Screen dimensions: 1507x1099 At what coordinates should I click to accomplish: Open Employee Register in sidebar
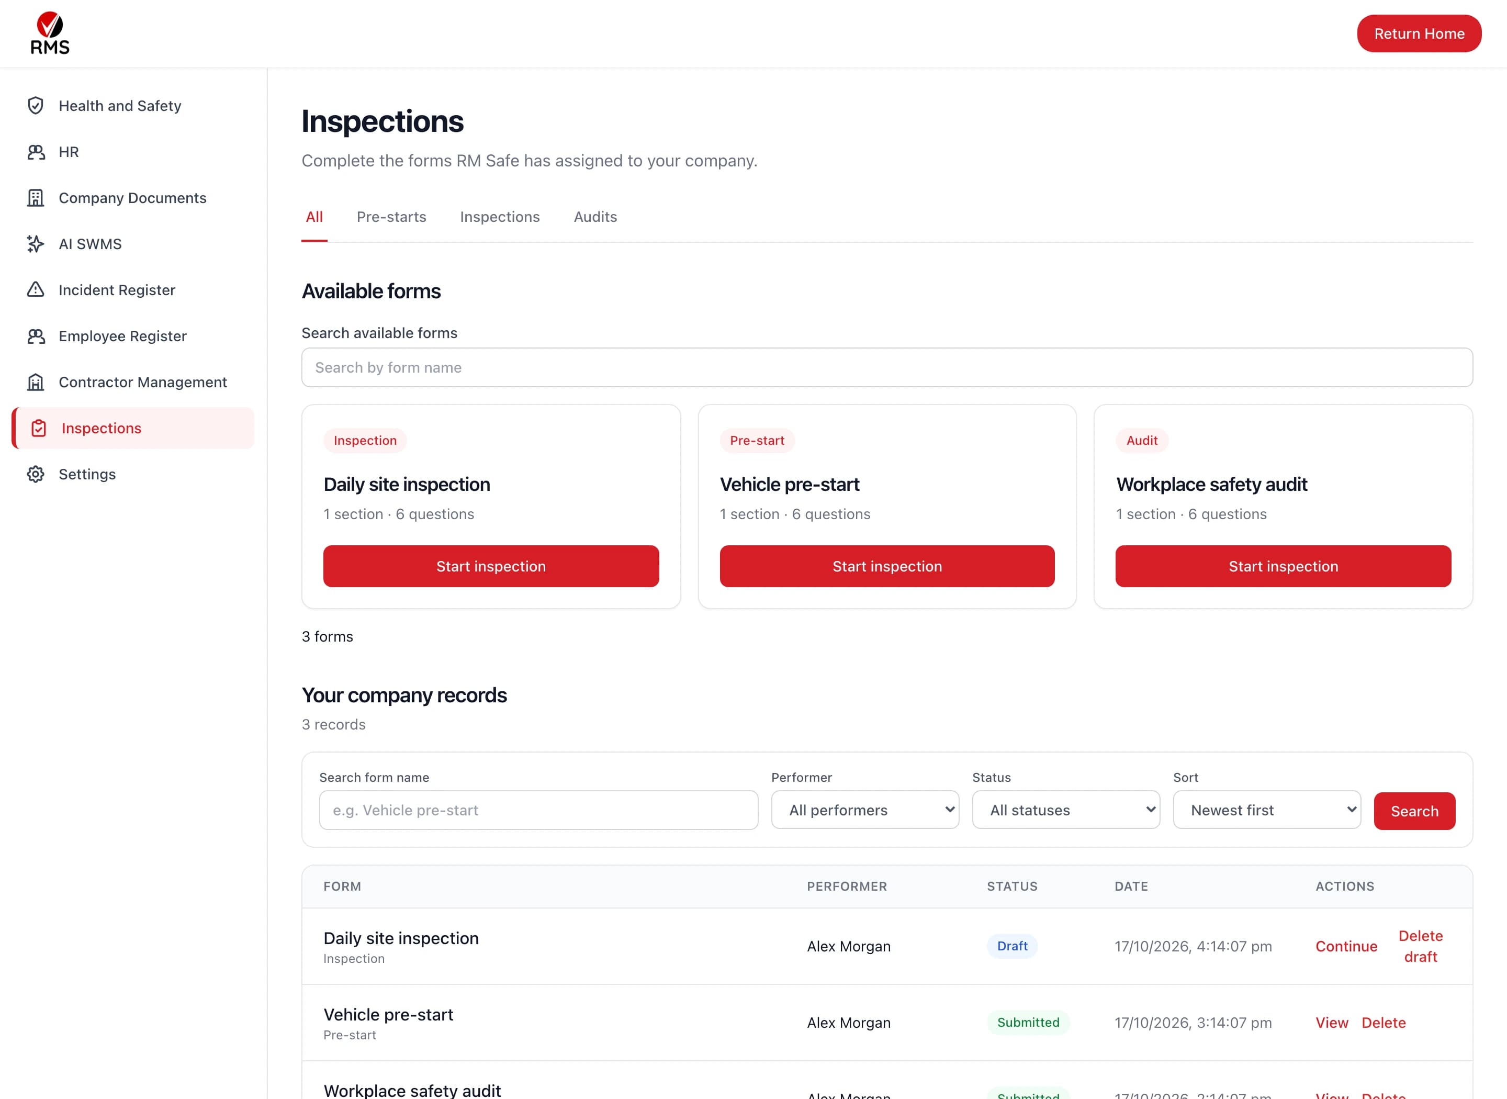pyautogui.click(x=132, y=336)
